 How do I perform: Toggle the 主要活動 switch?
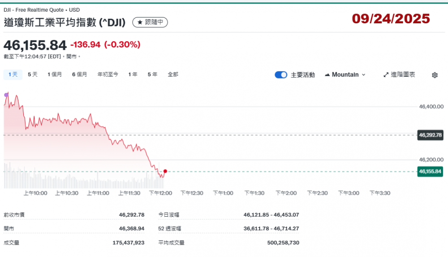coord(281,75)
